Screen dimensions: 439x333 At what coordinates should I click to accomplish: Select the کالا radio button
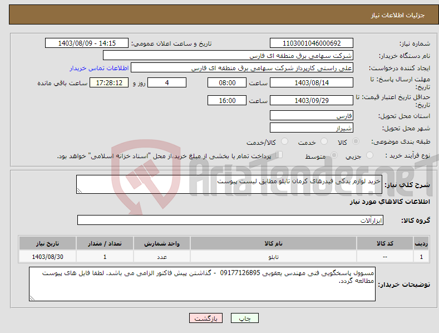pyautogui.click(x=356, y=141)
